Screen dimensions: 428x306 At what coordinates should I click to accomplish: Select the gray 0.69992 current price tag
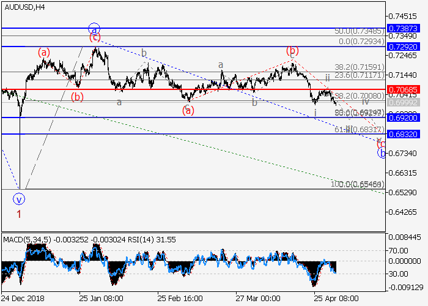[x=405, y=102]
